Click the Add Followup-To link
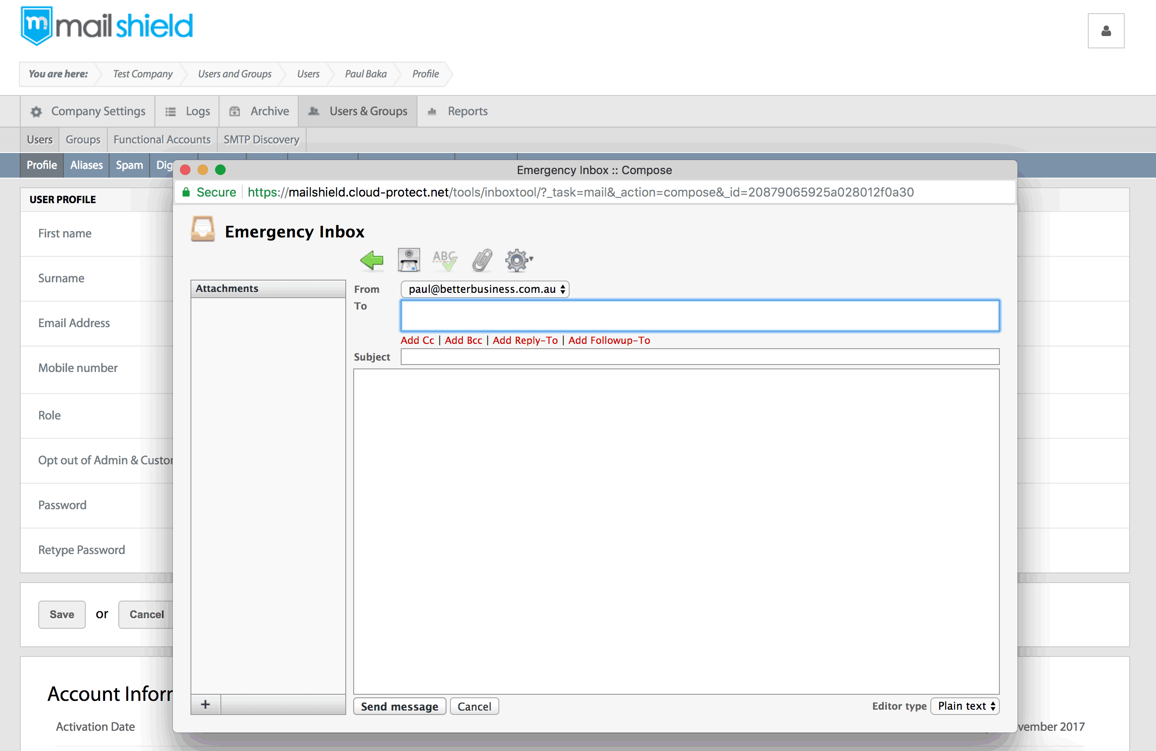Screen dimensions: 1156x751 (609, 340)
